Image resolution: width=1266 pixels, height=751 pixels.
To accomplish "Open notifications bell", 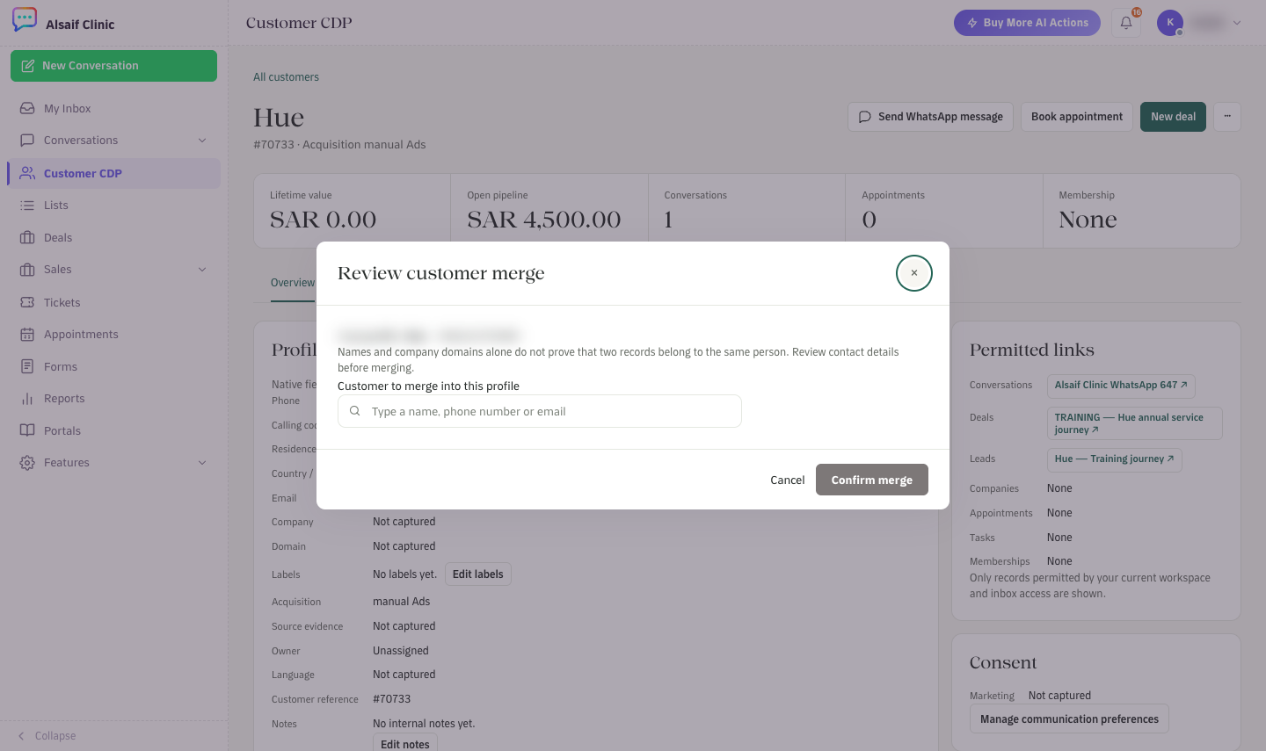I will tap(1126, 23).
